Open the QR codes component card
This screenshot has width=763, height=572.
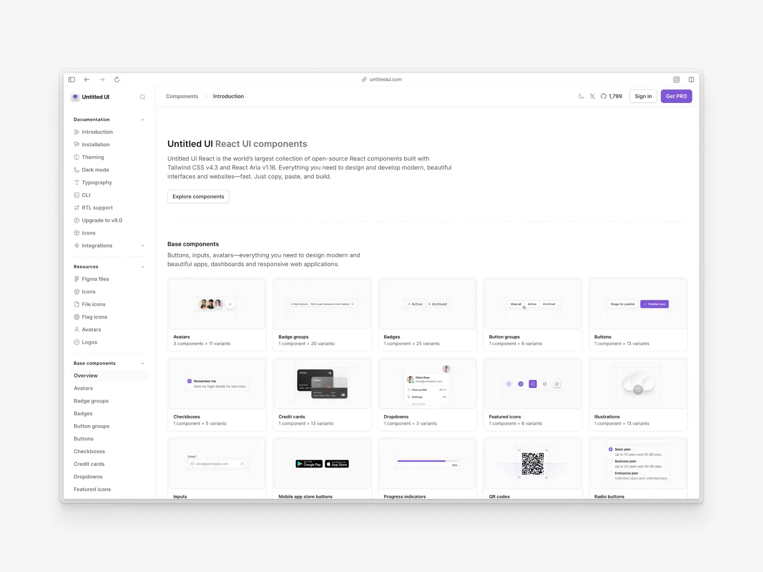click(x=533, y=469)
